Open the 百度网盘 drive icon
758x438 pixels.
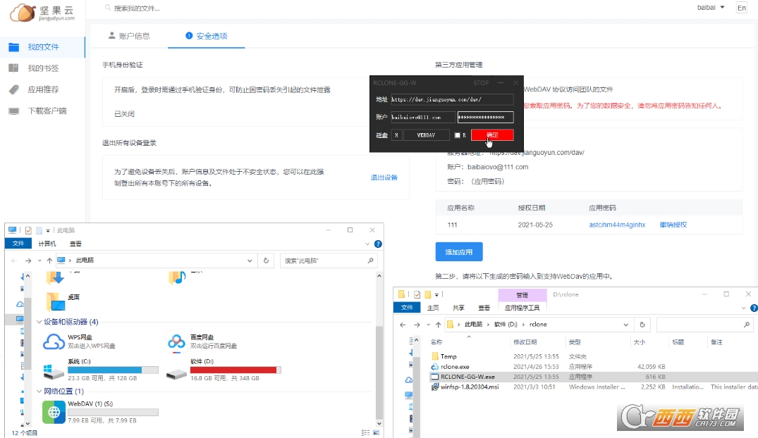pyautogui.click(x=176, y=342)
